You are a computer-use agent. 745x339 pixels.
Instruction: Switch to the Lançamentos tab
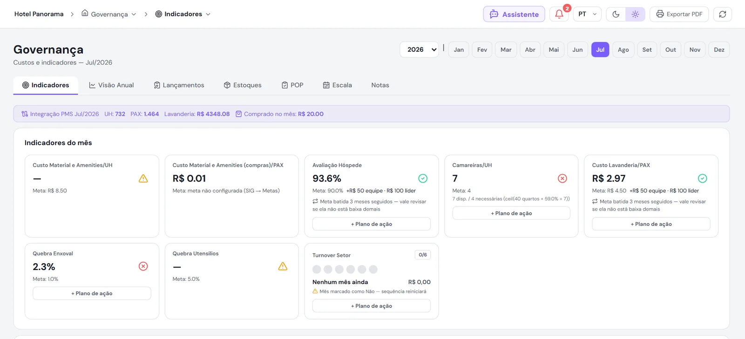[179, 85]
